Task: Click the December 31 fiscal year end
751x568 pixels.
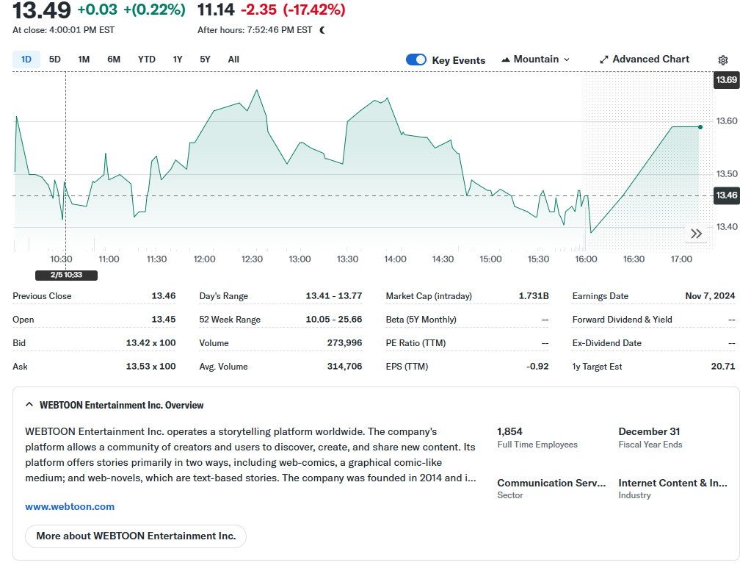Action: (649, 431)
